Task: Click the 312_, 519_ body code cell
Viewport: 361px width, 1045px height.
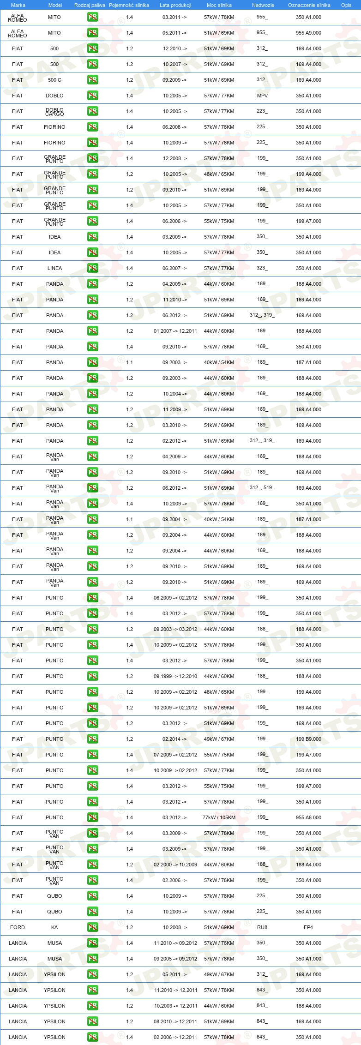Action: tap(262, 487)
